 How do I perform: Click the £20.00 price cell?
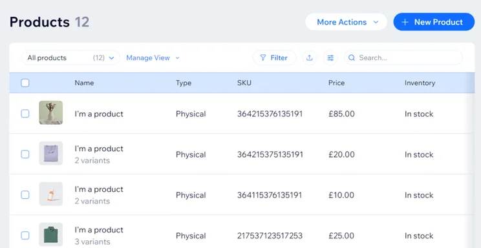(x=341, y=154)
